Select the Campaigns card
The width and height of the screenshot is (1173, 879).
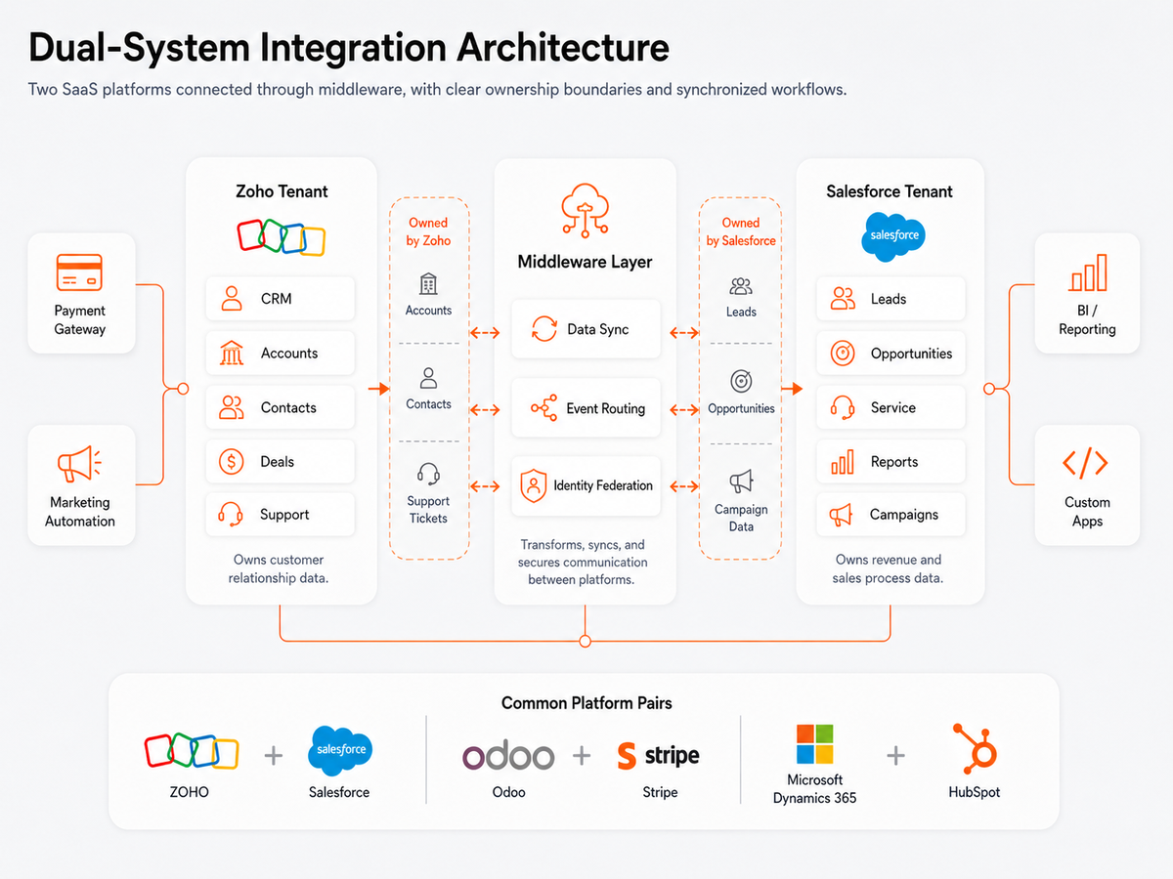[x=891, y=515]
